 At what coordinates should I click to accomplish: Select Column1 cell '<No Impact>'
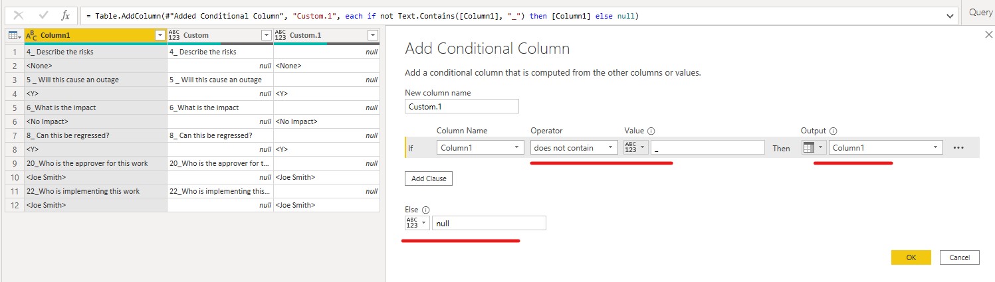pyautogui.click(x=96, y=121)
